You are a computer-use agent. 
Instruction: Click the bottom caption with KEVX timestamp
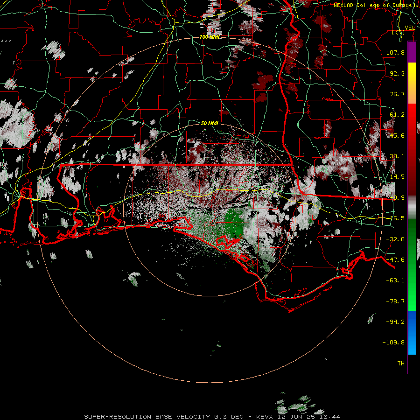tap(212, 417)
